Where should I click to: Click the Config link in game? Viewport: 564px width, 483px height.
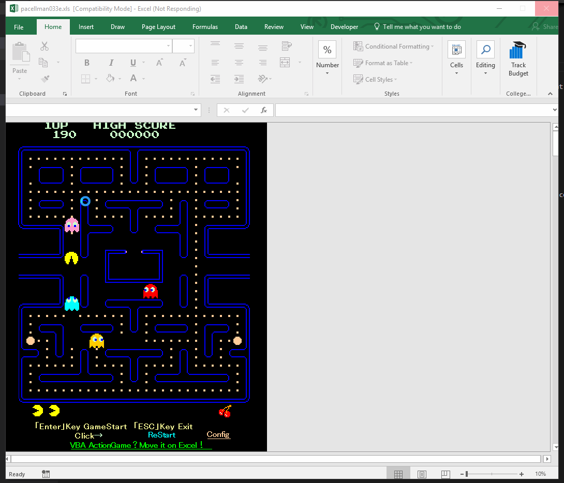[218, 434]
